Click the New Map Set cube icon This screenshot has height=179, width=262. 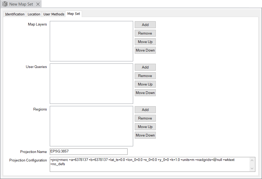click(x=5, y=4)
